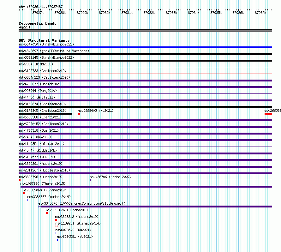Viewport: 281px width, 252px height.
Task: Select red marker under nsv3389060
Action: click(24, 193)
